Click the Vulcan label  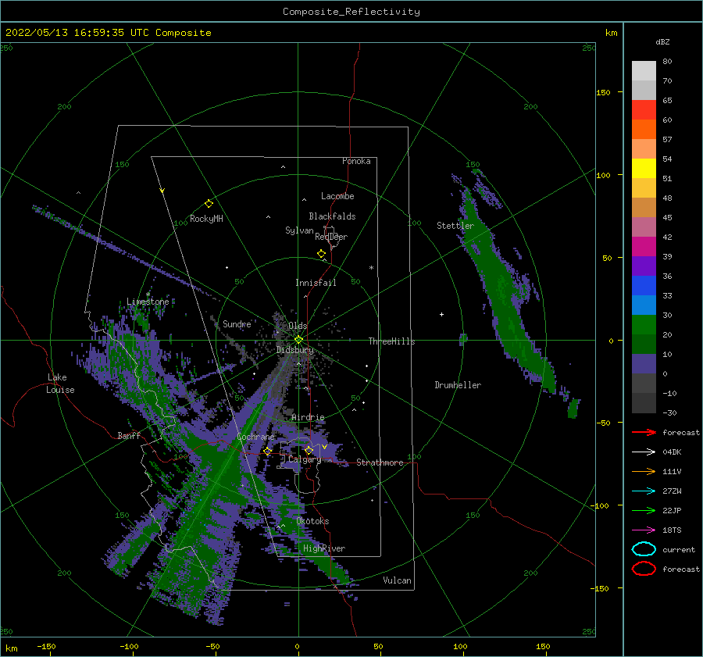click(x=397, y=580)
